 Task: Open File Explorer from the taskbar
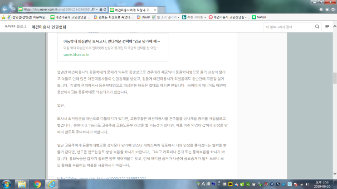(22, 184)
